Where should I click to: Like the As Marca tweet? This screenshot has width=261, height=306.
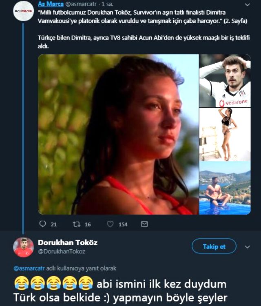(x=110, y=224)
